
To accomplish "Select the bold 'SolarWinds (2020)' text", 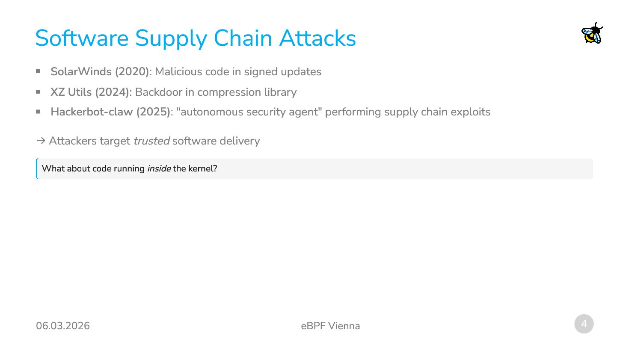I will (x=100, y=72).
